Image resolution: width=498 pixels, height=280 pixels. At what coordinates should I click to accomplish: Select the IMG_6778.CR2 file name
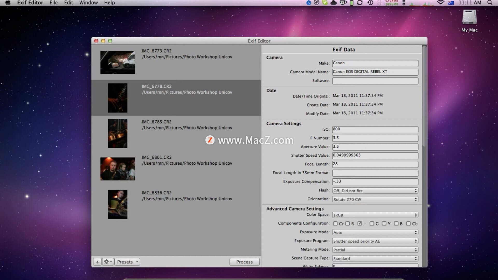click(x=157, y=87)
